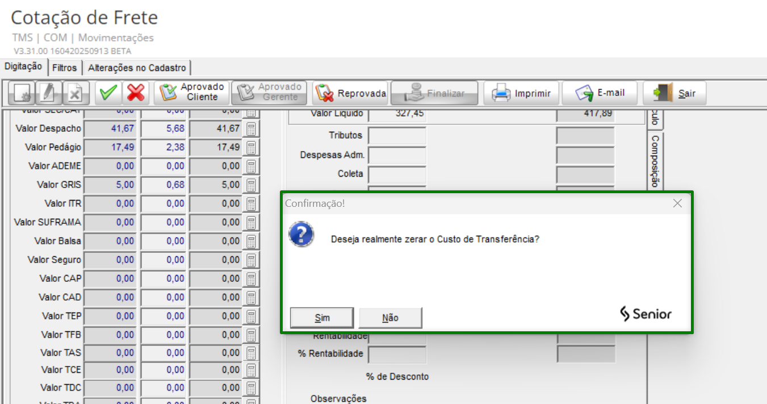The image size is (767, 404).
Task: Click the edit pencil toolbar icon
Action: (49, 93)
